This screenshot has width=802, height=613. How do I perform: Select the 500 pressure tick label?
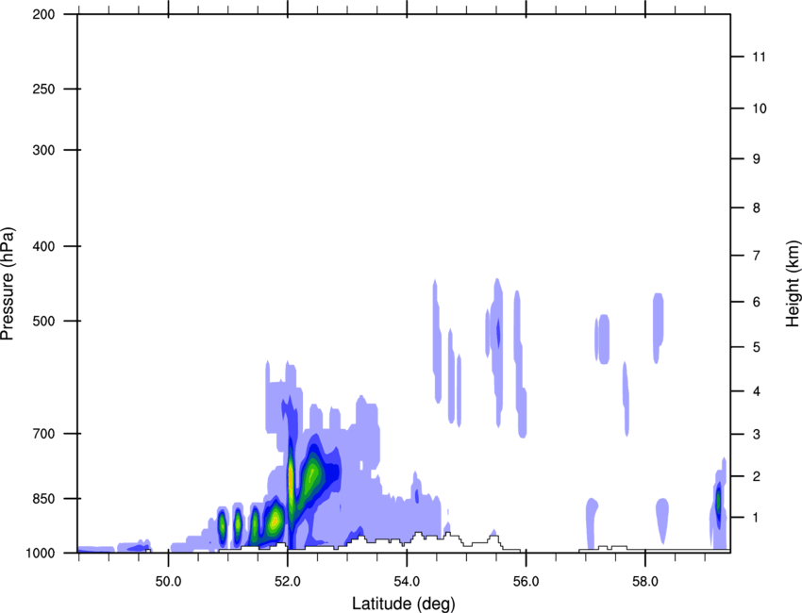pos(43,321)
